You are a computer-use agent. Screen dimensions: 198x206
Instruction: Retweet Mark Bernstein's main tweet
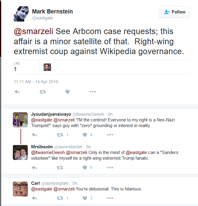pyautogui.click(x=43, y=92)
